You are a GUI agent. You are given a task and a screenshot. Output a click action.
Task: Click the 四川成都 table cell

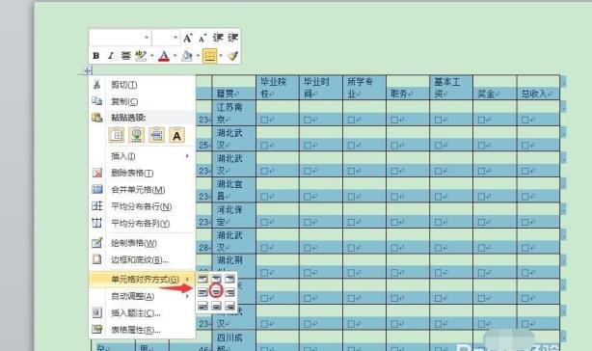pos(234,340)
